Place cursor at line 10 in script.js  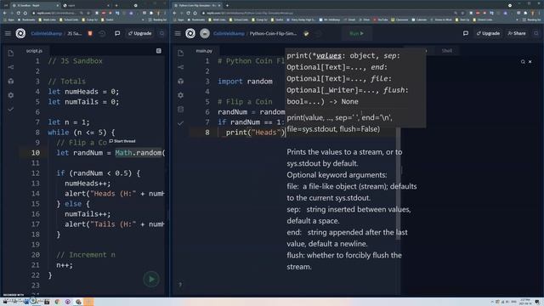pyautogui.click(x=110, y=153)
